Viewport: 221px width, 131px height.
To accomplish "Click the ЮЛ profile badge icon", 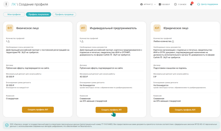I will click(157, 28).
